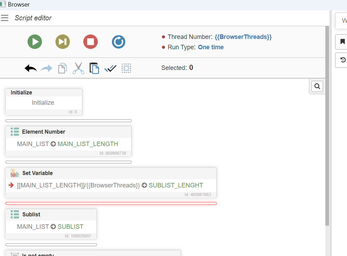This screenshot has width=347, height=256.
Task: Click the history icon in right panel
Action: (343, 60)
